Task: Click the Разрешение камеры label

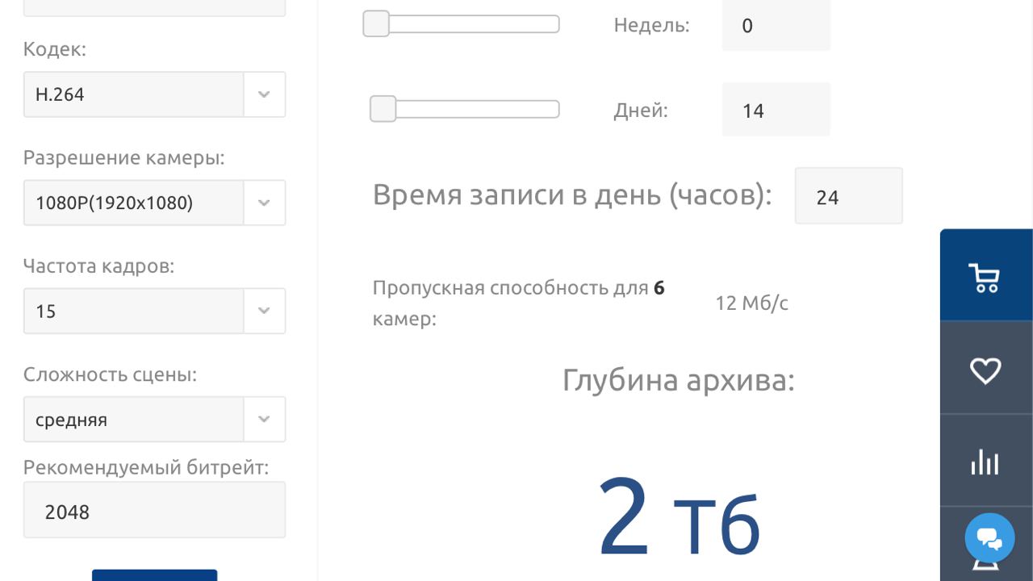Action: tap(124, 158)
